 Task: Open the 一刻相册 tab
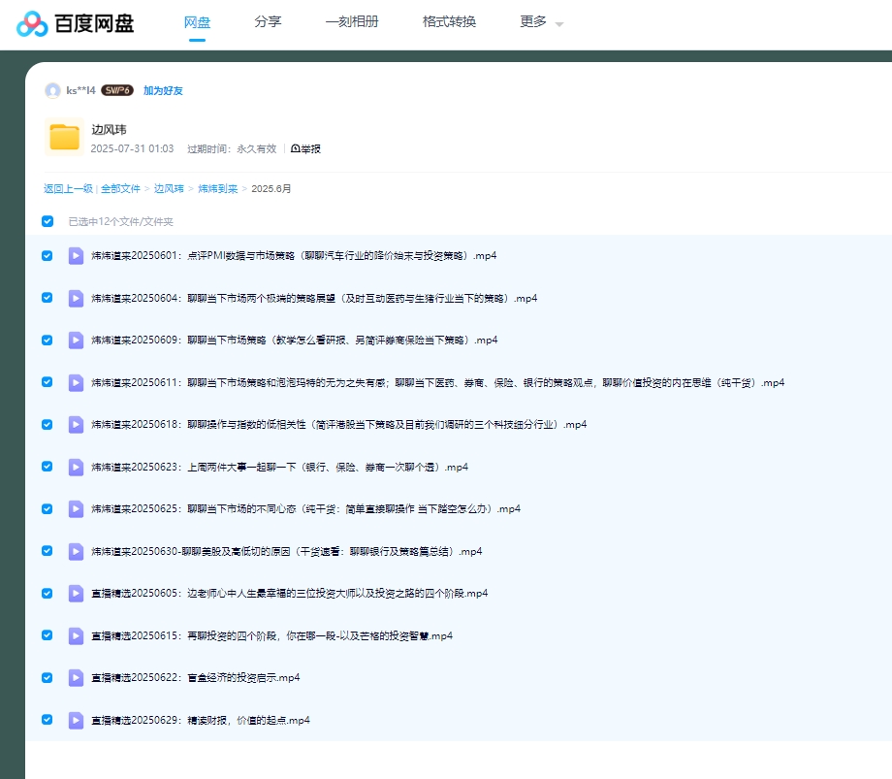[x=351, y=22]
